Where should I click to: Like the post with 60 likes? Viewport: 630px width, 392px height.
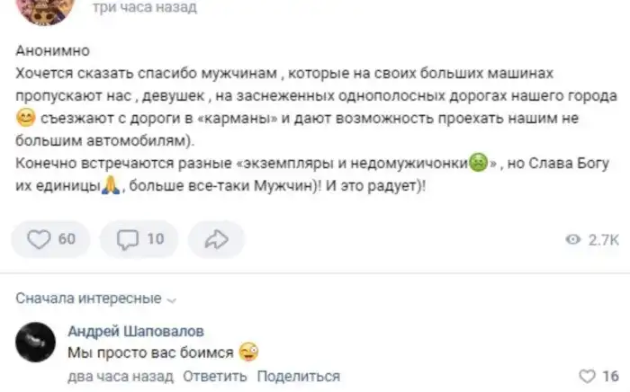(50, 239)
